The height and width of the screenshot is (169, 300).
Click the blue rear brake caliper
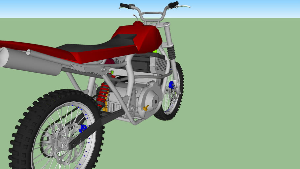83,127
